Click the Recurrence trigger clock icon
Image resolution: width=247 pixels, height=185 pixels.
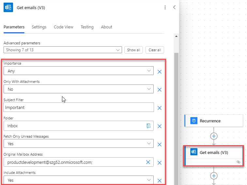tap(194, 121)
